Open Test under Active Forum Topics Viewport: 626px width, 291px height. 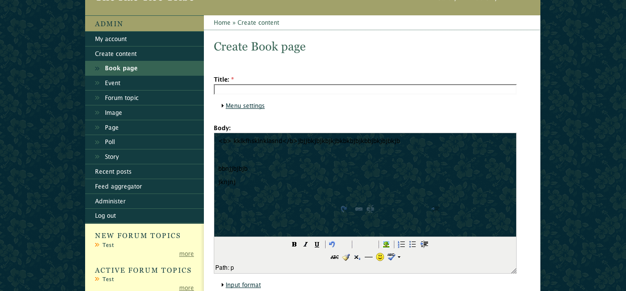(108, 279)
